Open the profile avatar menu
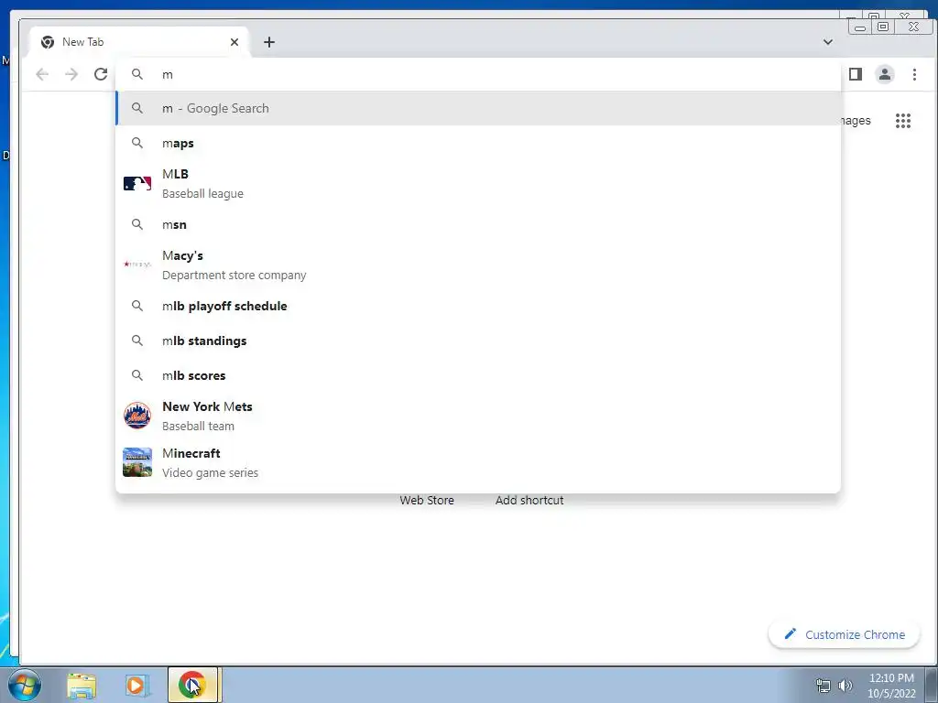Viewport: 938px width, 703px height. (x=885, y=74)
